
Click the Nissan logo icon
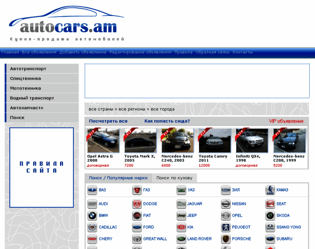click(x=225, y=204)
